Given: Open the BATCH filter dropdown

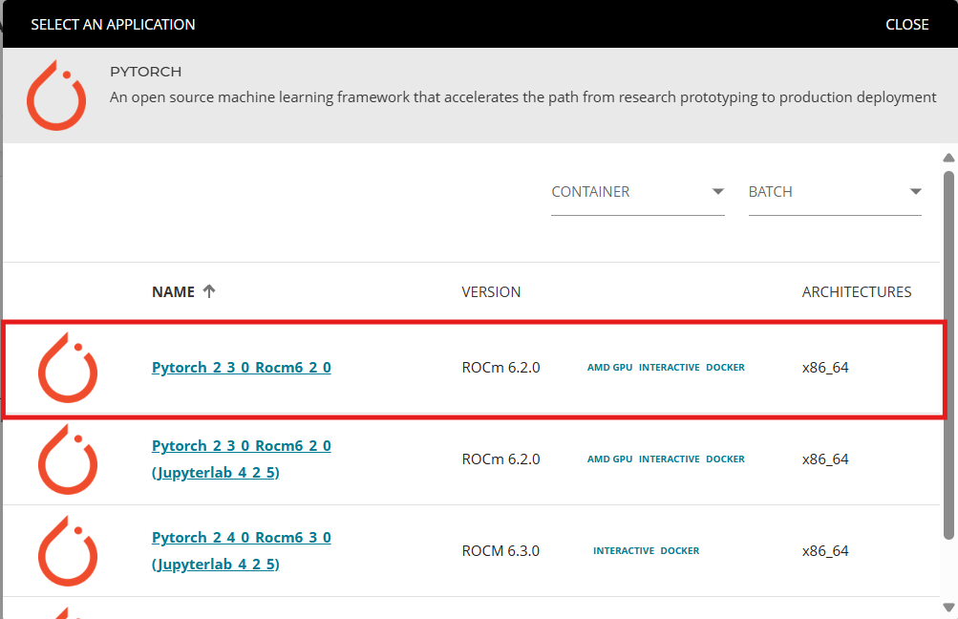Looking at the screenshot, I should [x=835, y=192].
